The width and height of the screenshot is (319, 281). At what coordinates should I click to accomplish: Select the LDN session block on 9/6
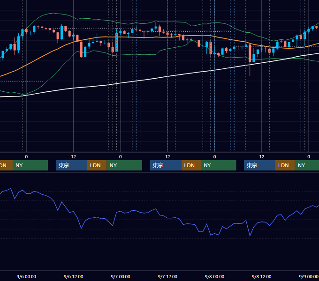[97, 165]
